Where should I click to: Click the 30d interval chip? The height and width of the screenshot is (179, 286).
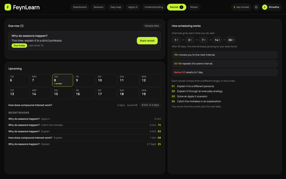231,40
